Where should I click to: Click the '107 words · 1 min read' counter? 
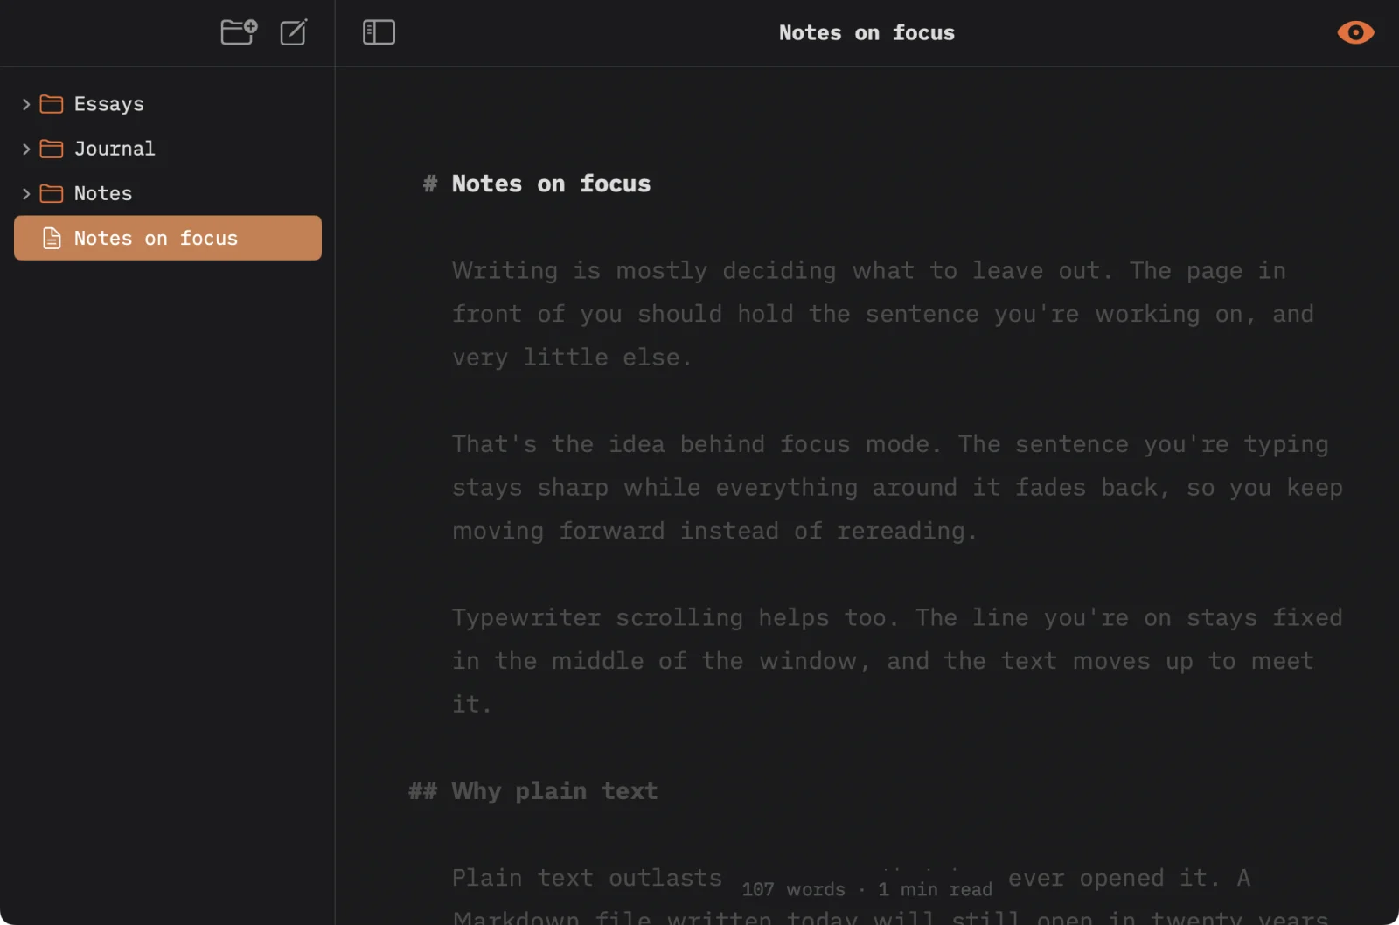tap(867, 889)
